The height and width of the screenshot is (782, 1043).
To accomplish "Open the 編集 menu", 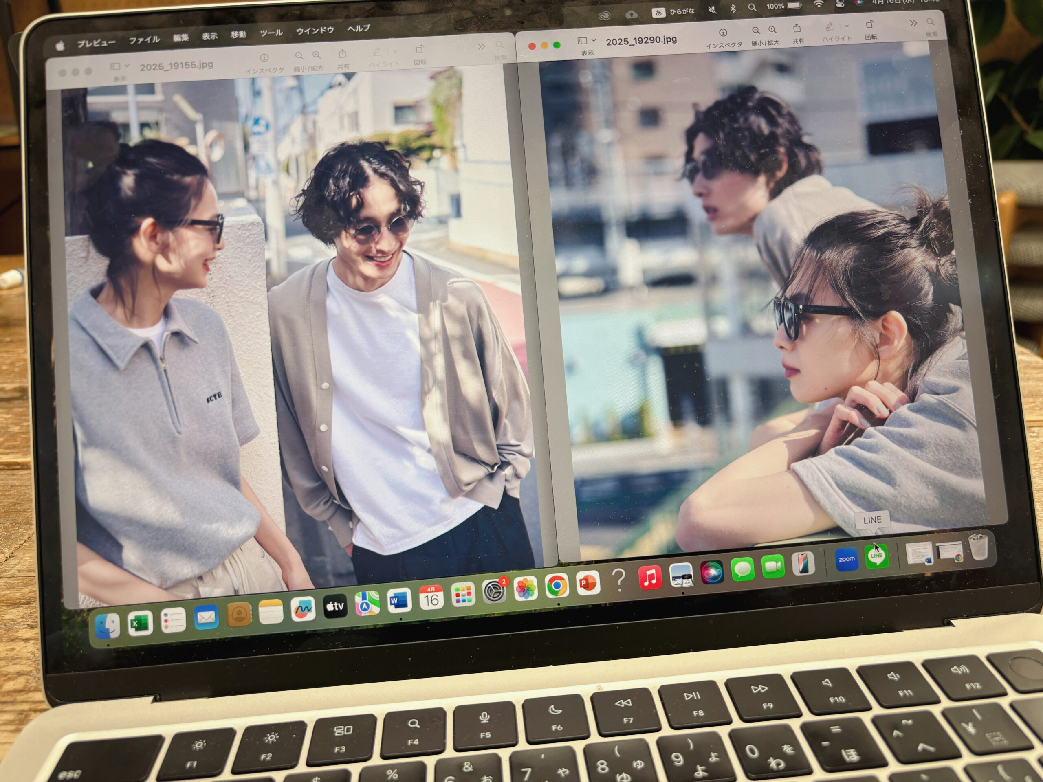I will click(180, 38).
